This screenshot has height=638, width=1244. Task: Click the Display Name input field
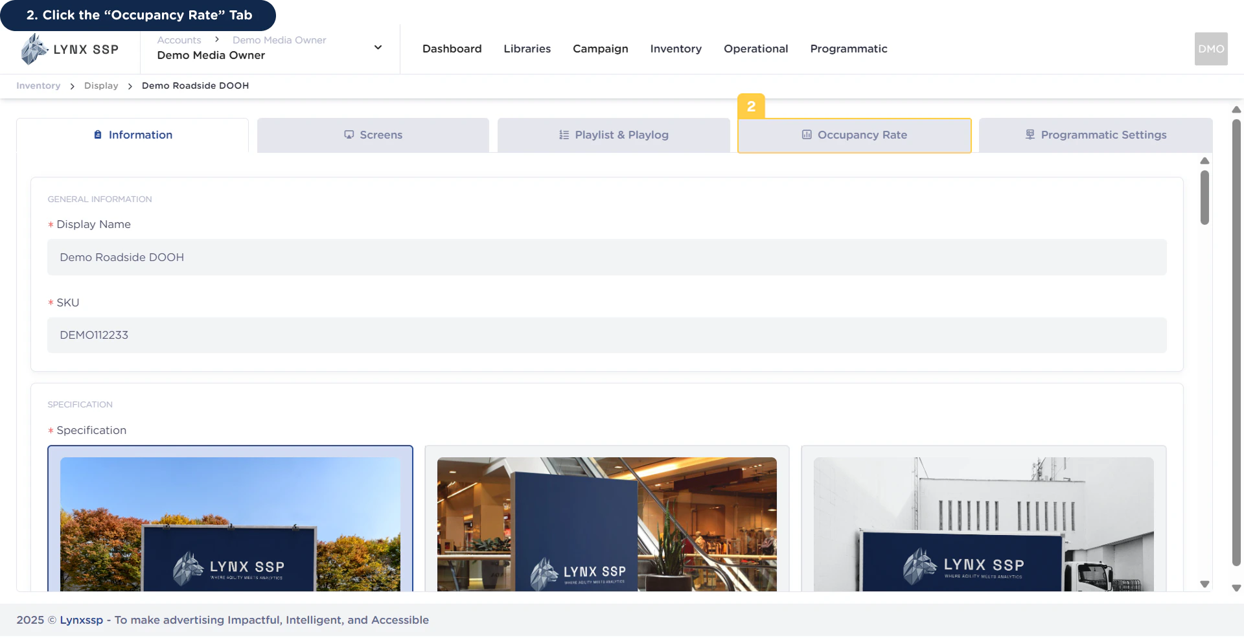607,257
